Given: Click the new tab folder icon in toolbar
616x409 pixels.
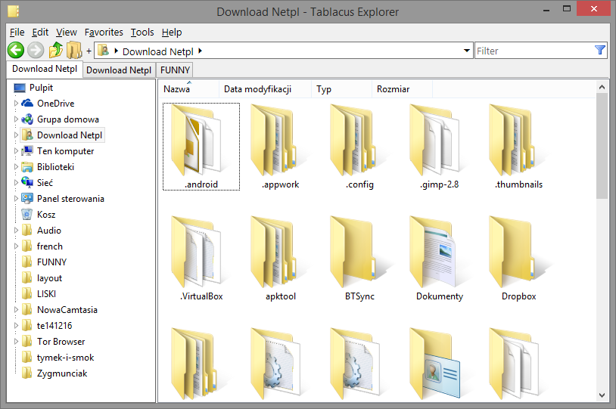Looking at the screenshot, I should [x=74, y=50].
